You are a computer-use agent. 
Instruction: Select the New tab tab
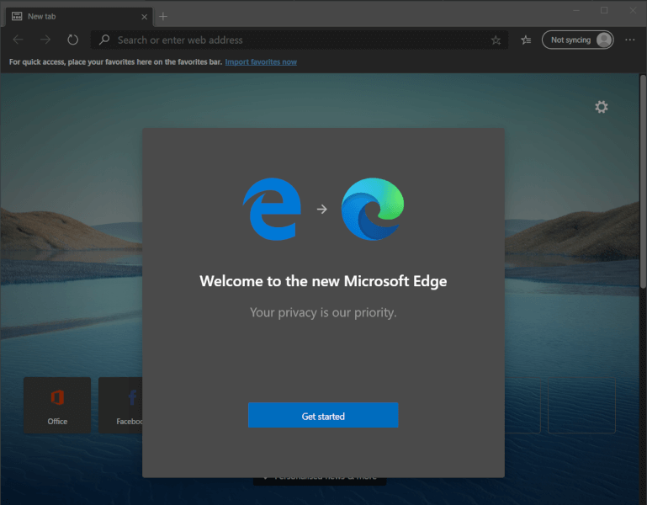click(x=80, y=17)
